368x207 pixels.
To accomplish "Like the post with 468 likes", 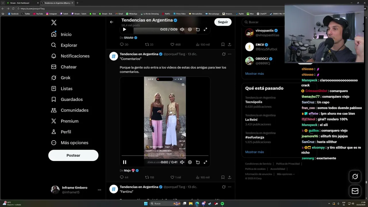I will click(x=175, y=45).
